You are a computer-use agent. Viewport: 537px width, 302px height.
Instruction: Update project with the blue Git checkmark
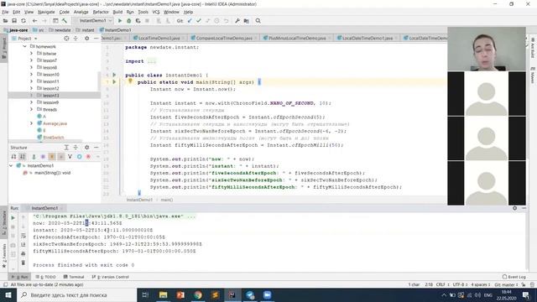coord(190,21)
